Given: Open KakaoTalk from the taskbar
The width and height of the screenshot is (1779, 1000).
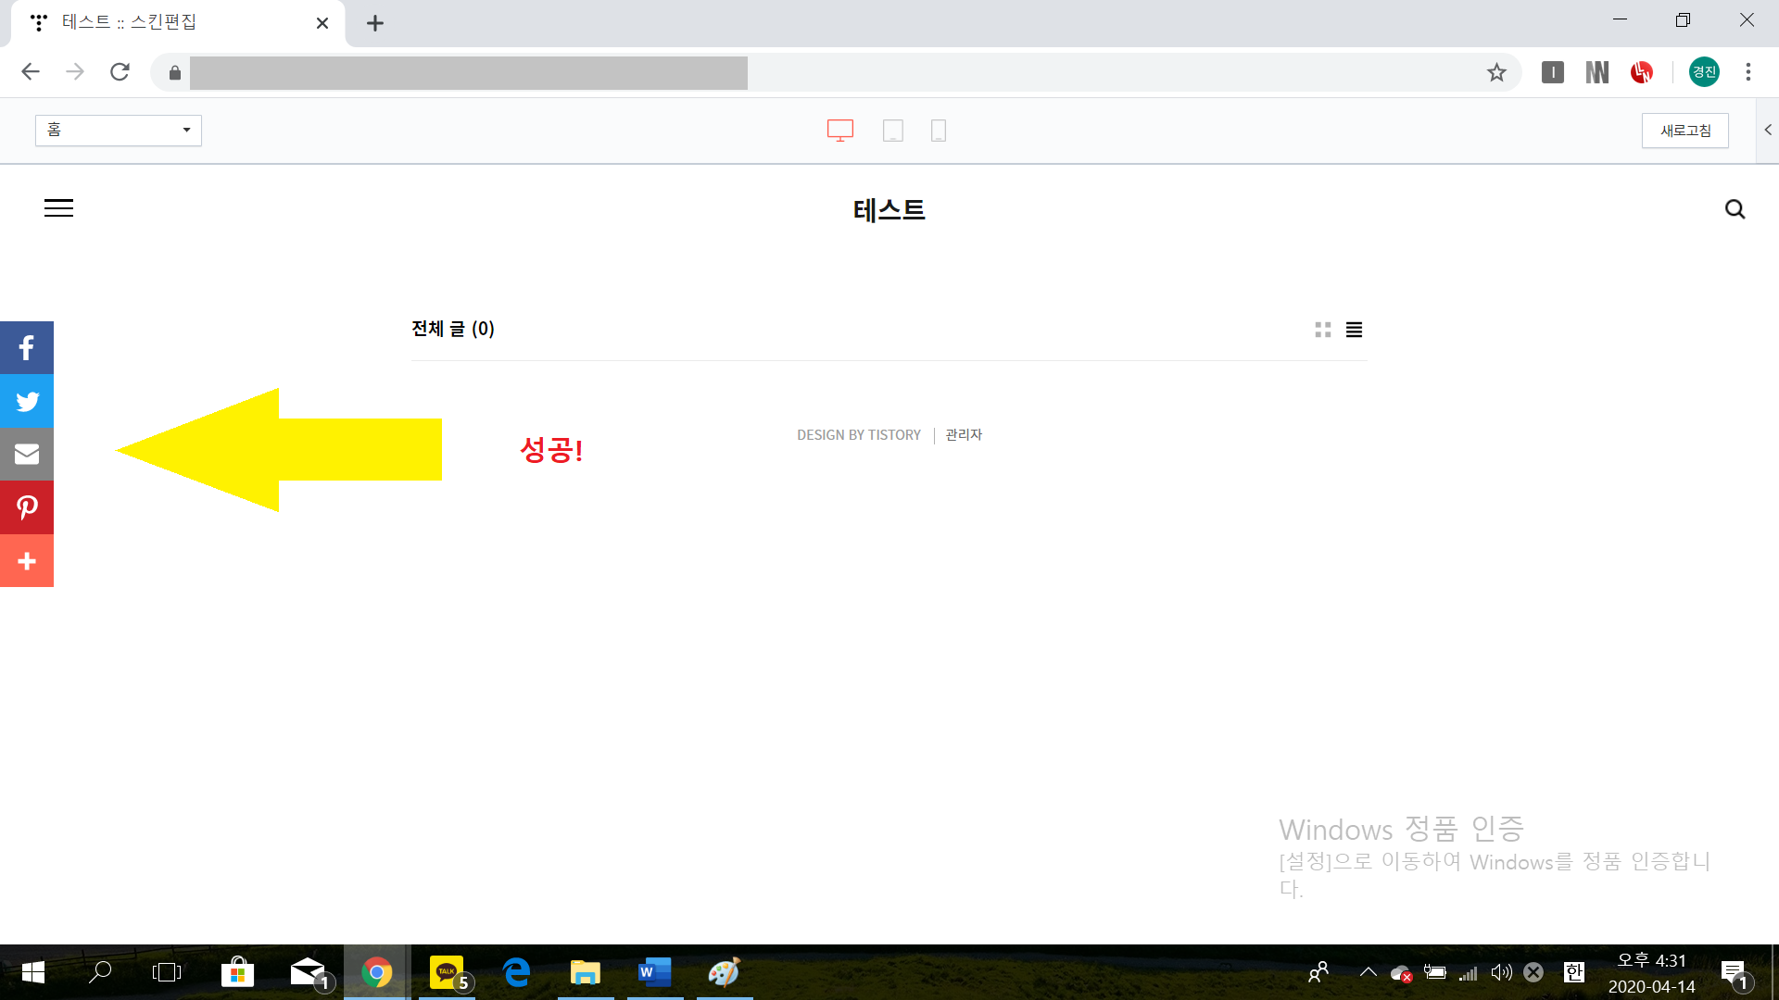Looking at the screenshot, I should (448, 972).
